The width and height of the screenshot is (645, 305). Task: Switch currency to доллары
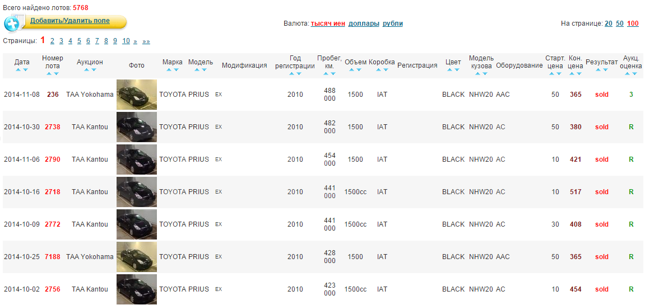[364, 24]
